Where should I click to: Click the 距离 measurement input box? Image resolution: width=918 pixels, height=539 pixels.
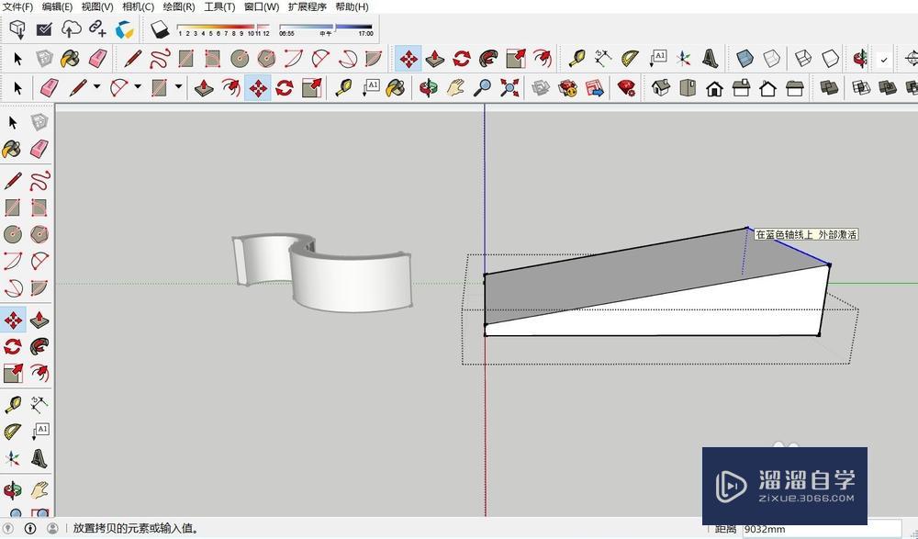822,529
